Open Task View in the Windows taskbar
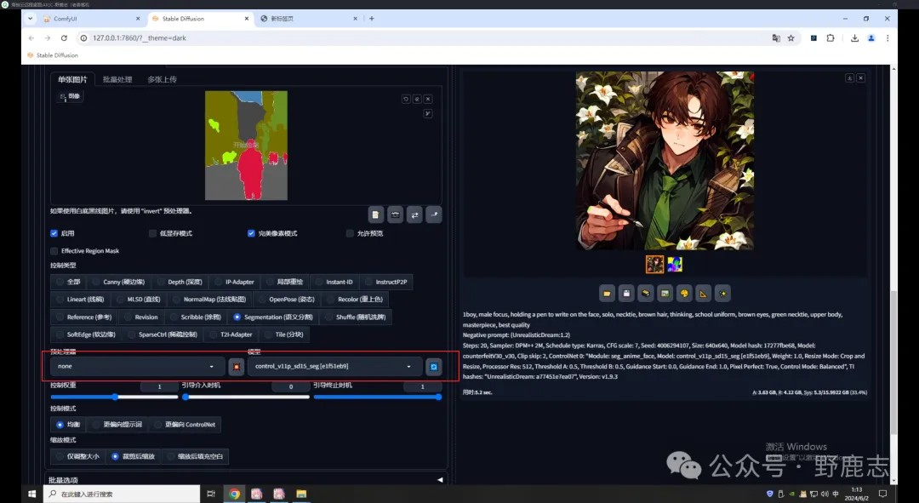 pos(211,494)
